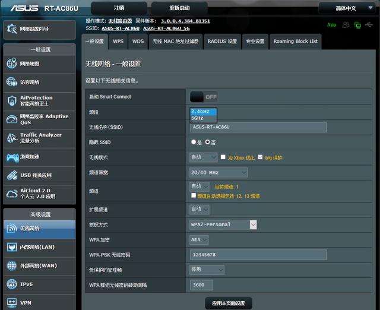Open the wireless mode dropdown
Image resolution: width=380 pixels, height=310 pixels.
203,157
